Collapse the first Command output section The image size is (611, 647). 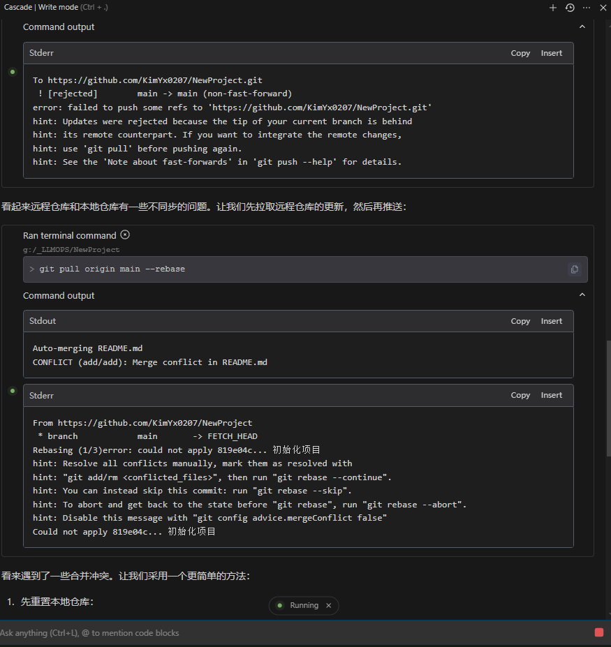coord(582,27)
